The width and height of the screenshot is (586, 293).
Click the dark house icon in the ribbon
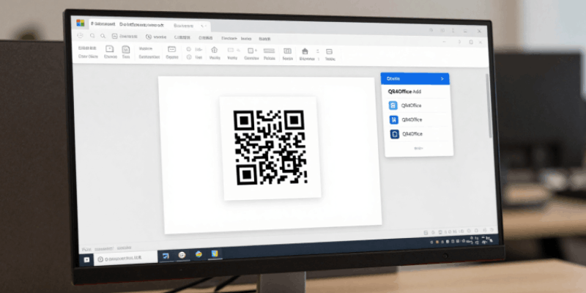(305, 51)
